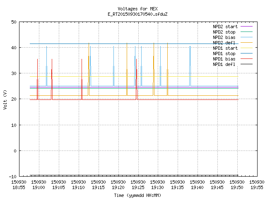The height and width of the screenshot is (199, 265).
Task: Click the yellow line sample beside NPD1 start
Action: tap(247, 48)
